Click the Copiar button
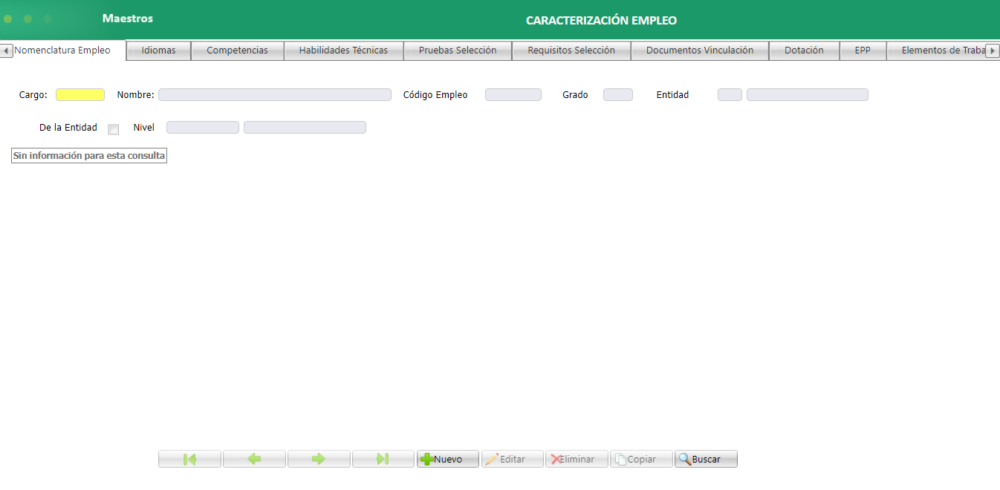1000x490 pixels. [642, 459]
